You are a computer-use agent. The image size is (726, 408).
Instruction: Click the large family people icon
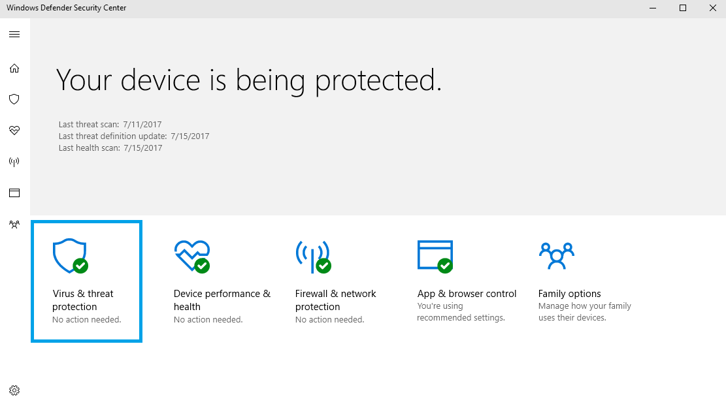557,256
